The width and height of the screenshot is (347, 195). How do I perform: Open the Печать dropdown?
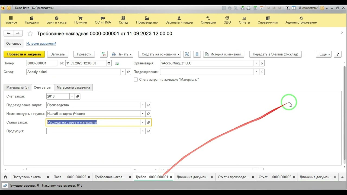point(121,54)
